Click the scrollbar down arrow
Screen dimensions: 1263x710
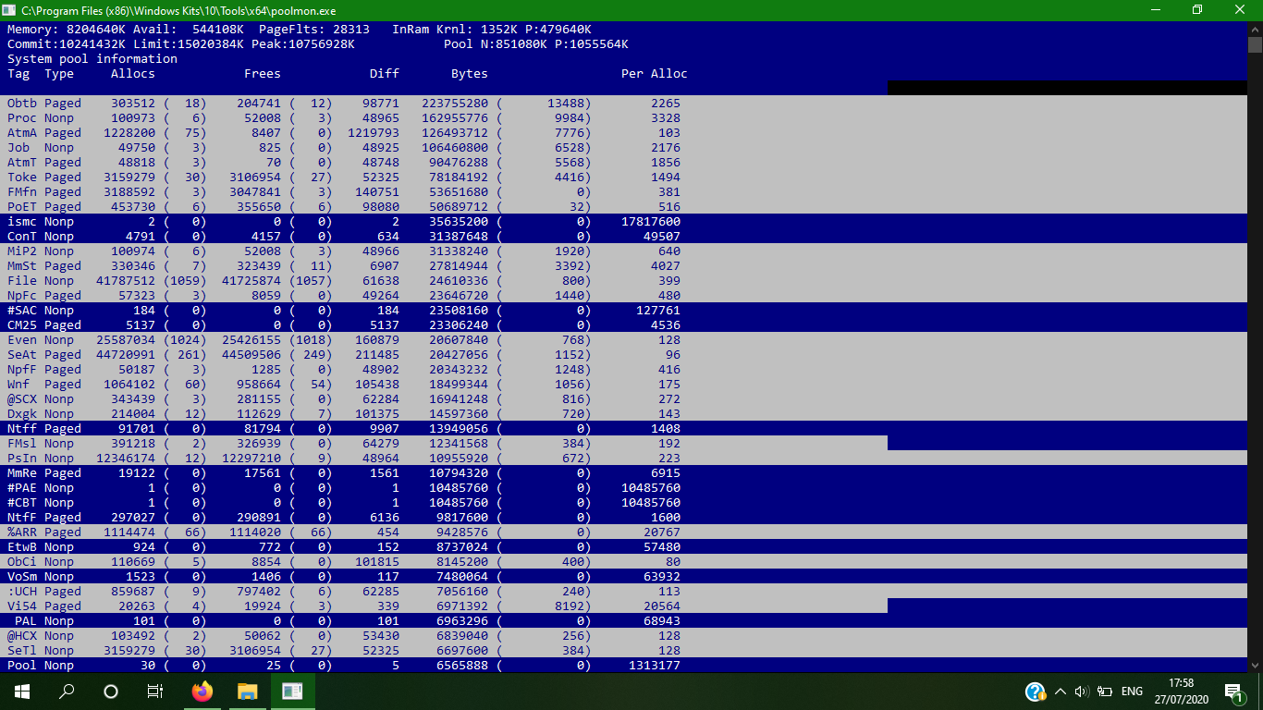[x=1255, y=666]
